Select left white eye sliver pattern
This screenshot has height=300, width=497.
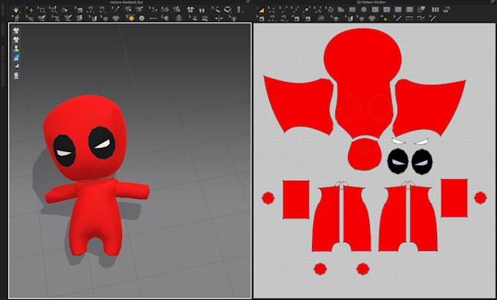pyautogui.click(x=398, y=140)
